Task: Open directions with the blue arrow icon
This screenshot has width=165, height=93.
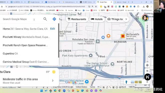Action: point(54,19)
